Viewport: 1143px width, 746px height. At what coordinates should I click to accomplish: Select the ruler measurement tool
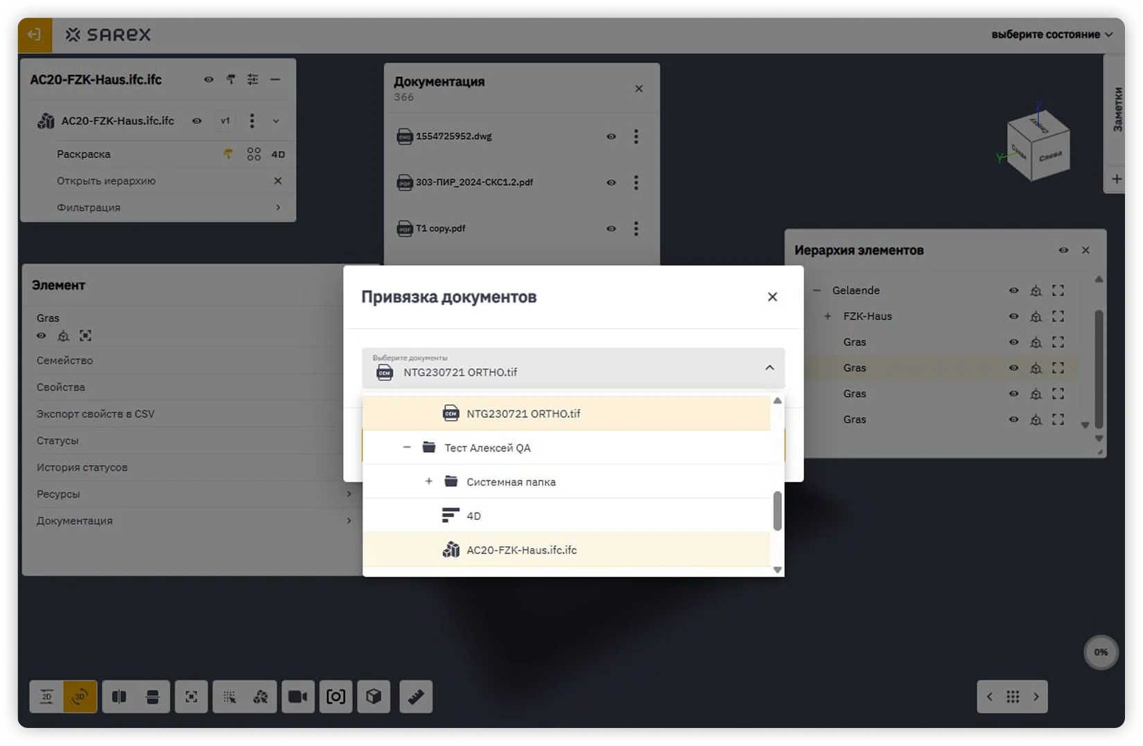pyautogui.click(x=416, y=696)
